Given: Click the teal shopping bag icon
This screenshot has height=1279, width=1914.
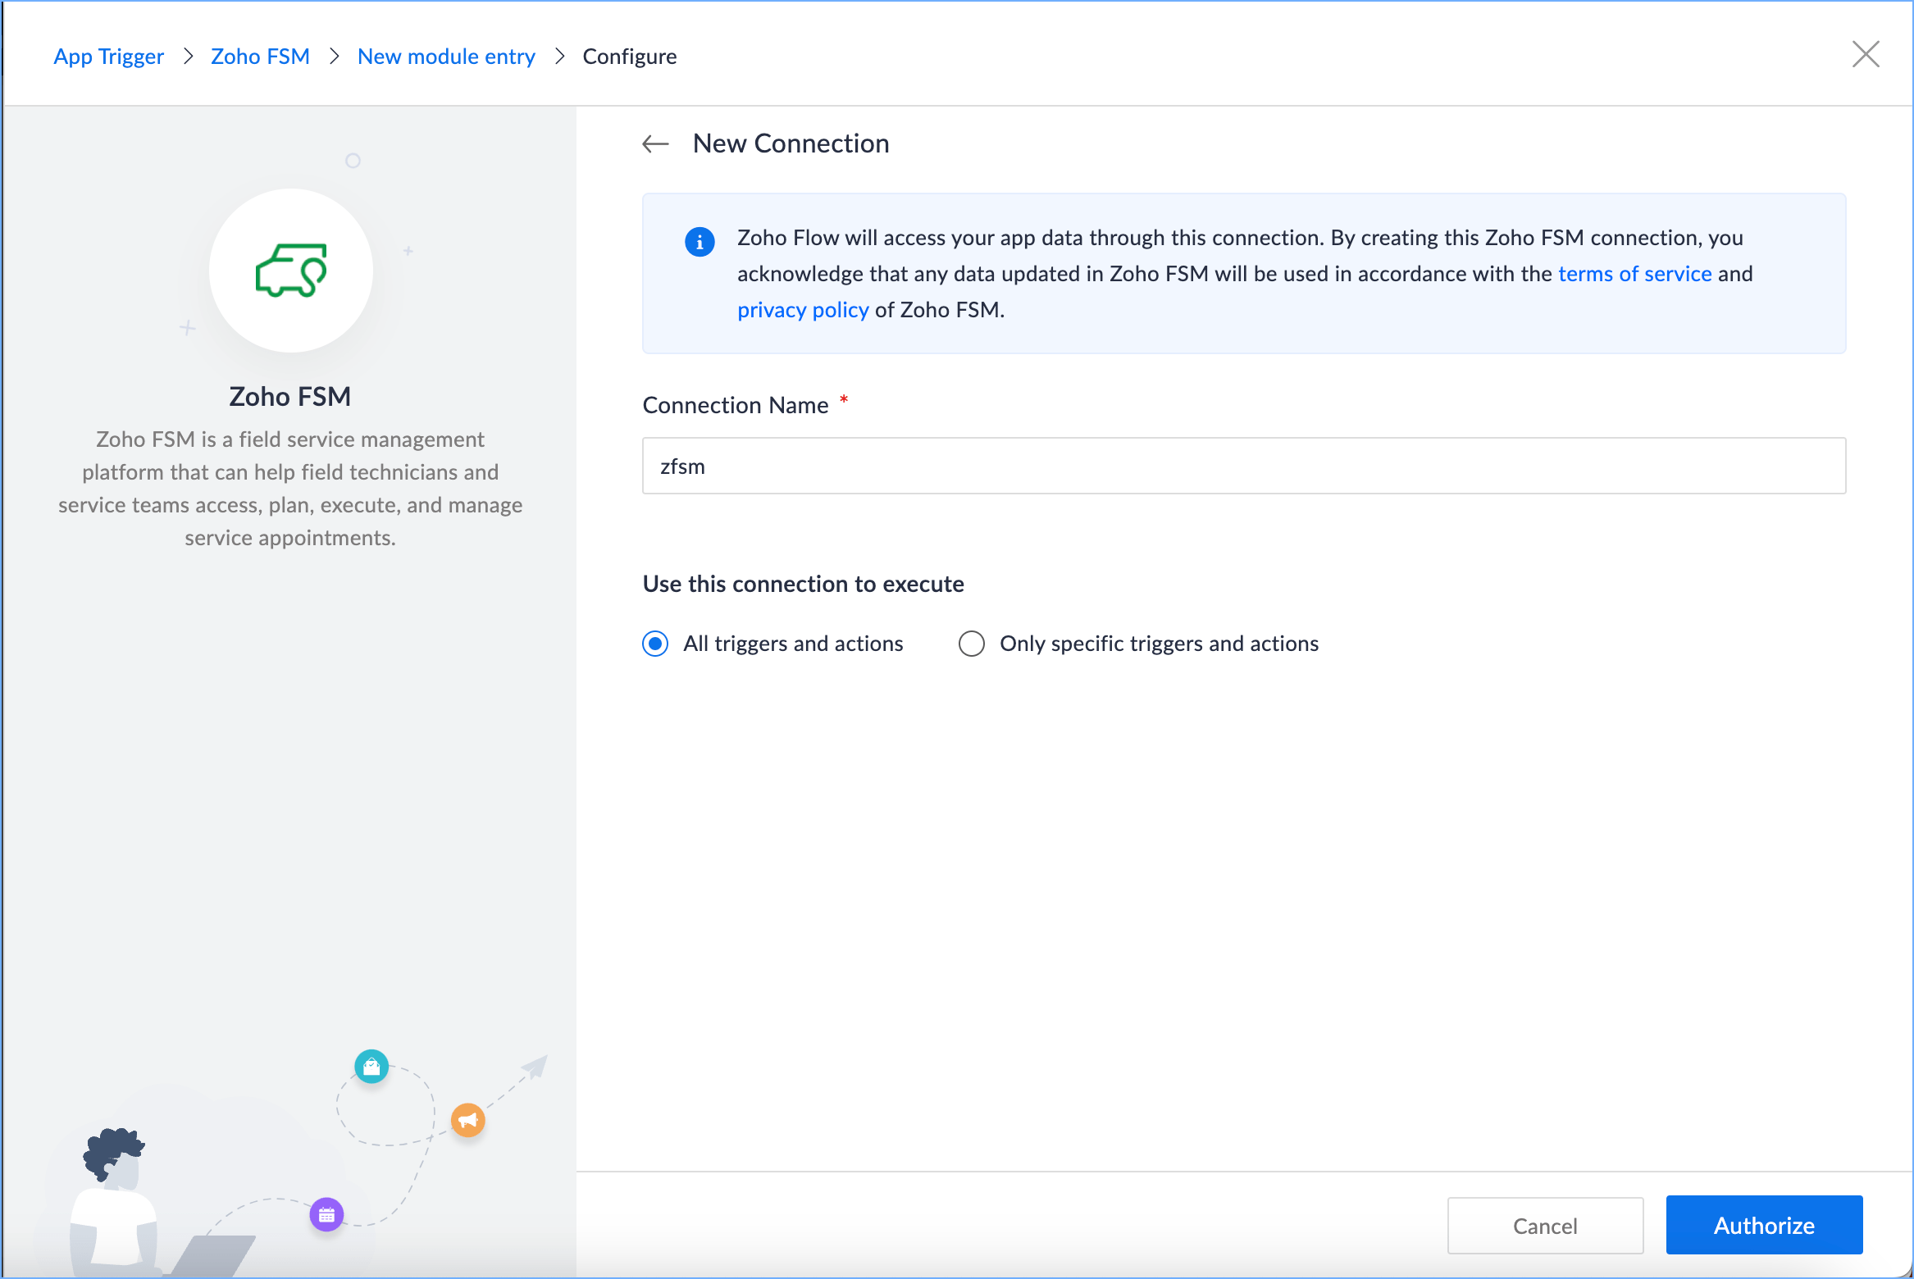Looking at the screenshot, I should pyautogui.click(x=371, y=1067).
